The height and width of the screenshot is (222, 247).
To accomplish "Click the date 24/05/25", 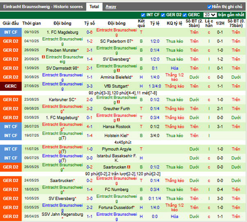I will [x=32, y=180].
